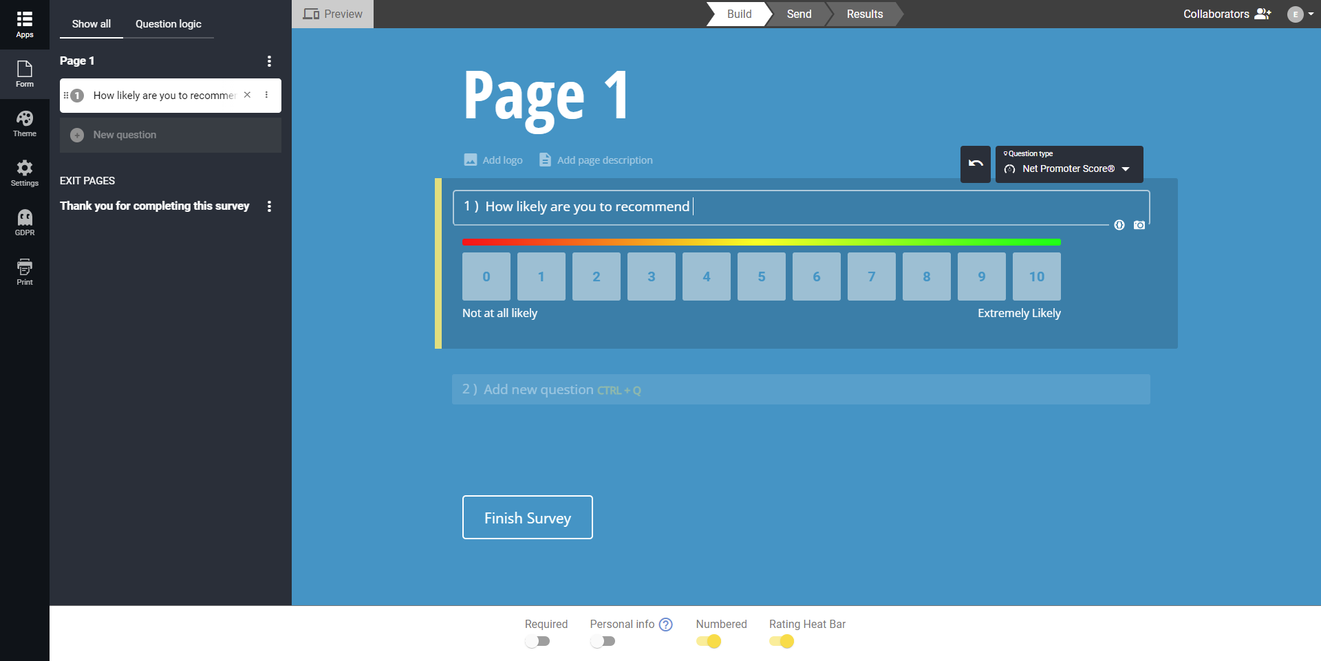This screenshot has height=661, width=1321.
Task: Click the Finish Survey button
Action: tap(528, 517)
